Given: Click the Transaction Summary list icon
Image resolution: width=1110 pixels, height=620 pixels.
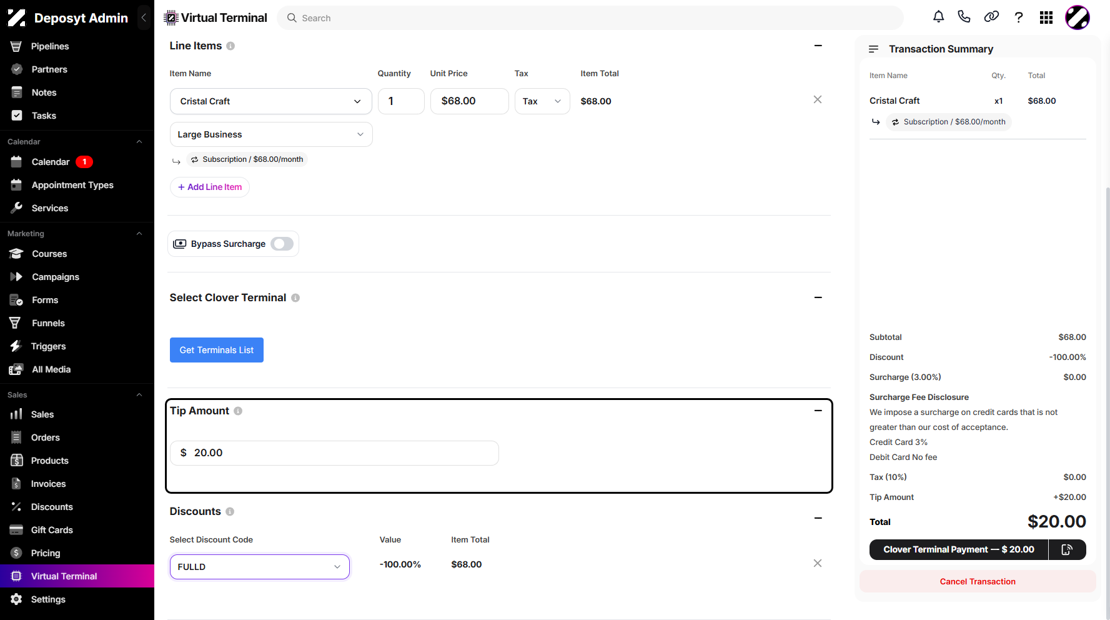Looking at the screenshot, I should pyautogui.click(x=874, y=49).
